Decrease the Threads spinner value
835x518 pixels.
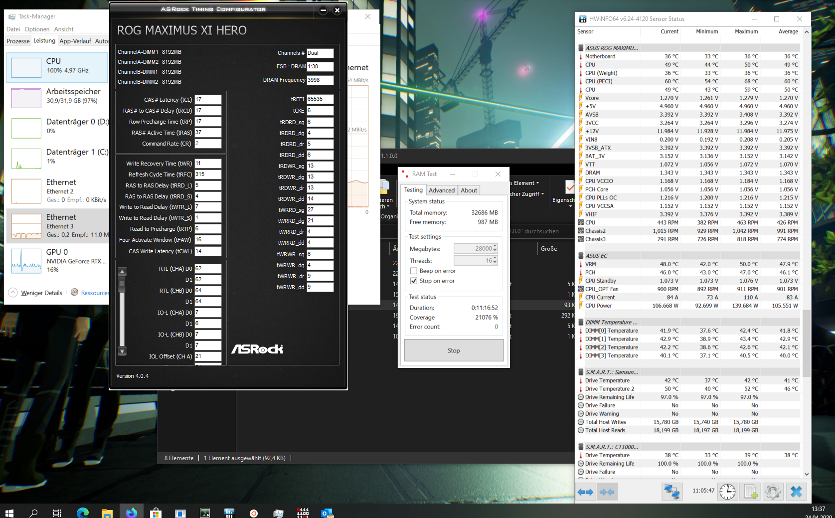pos(495,263)
